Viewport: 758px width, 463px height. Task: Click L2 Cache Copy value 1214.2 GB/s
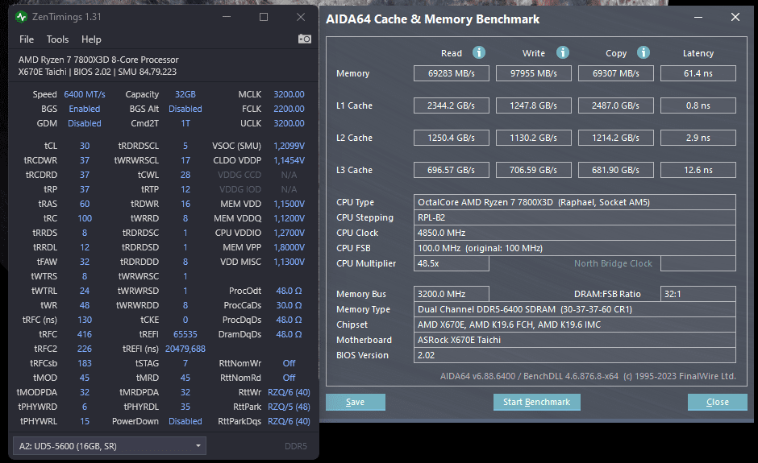[x=616, y=138]
